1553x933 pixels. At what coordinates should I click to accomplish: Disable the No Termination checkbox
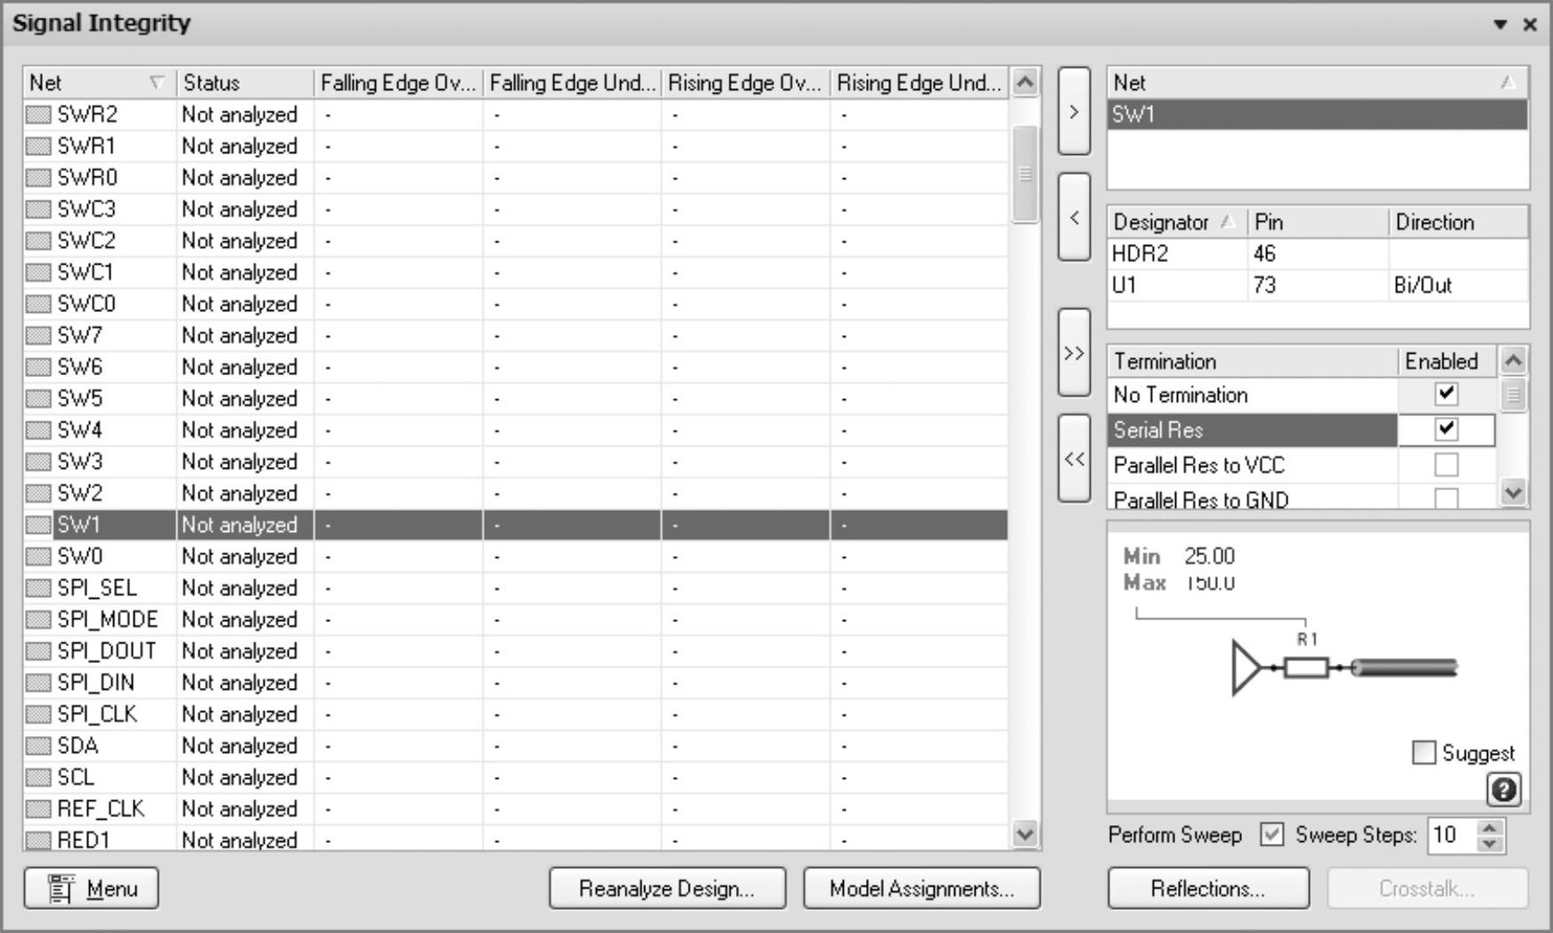[1446, 394]
